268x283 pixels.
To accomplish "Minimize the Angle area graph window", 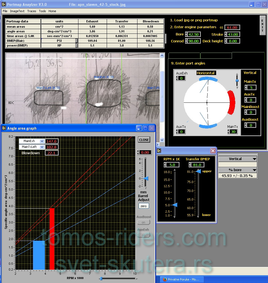I will [139, 128].
